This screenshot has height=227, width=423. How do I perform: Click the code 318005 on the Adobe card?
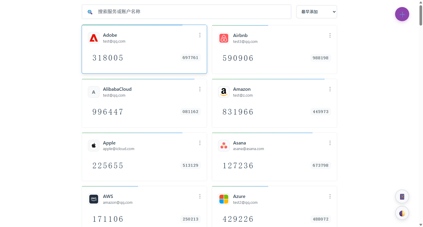pos(108,58)
